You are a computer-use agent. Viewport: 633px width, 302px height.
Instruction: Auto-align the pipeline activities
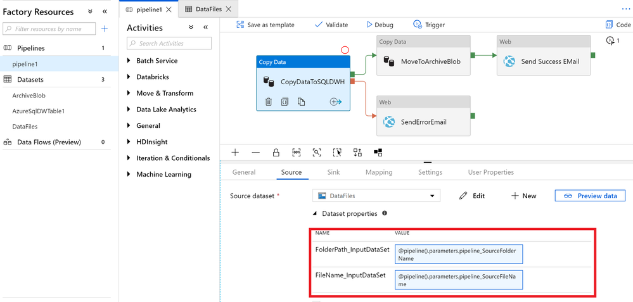357,153
